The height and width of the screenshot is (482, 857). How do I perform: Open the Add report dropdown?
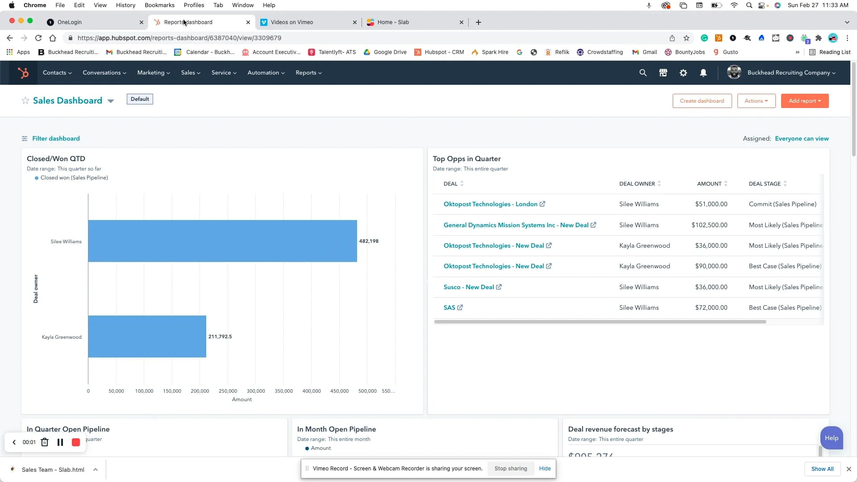click(x=805, y=100)
